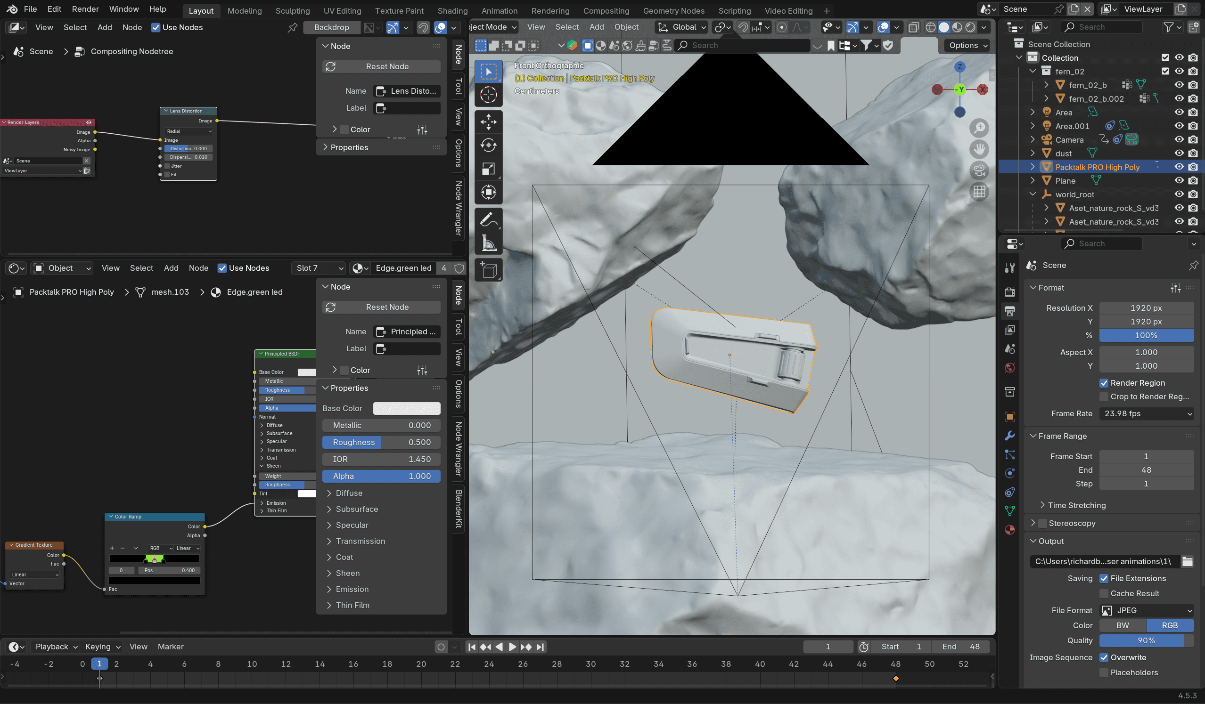
Task: Select BW color mode button
Action: pyautogui.click(x=1122, y=625)
